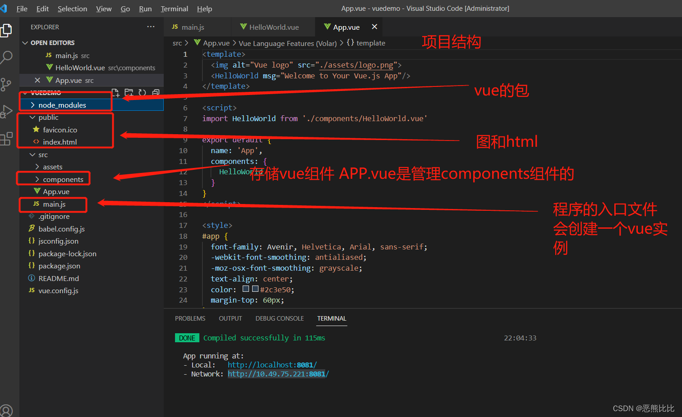Close App.vue in Open Editors list
The image size is (682, 417).
[37, 80]
